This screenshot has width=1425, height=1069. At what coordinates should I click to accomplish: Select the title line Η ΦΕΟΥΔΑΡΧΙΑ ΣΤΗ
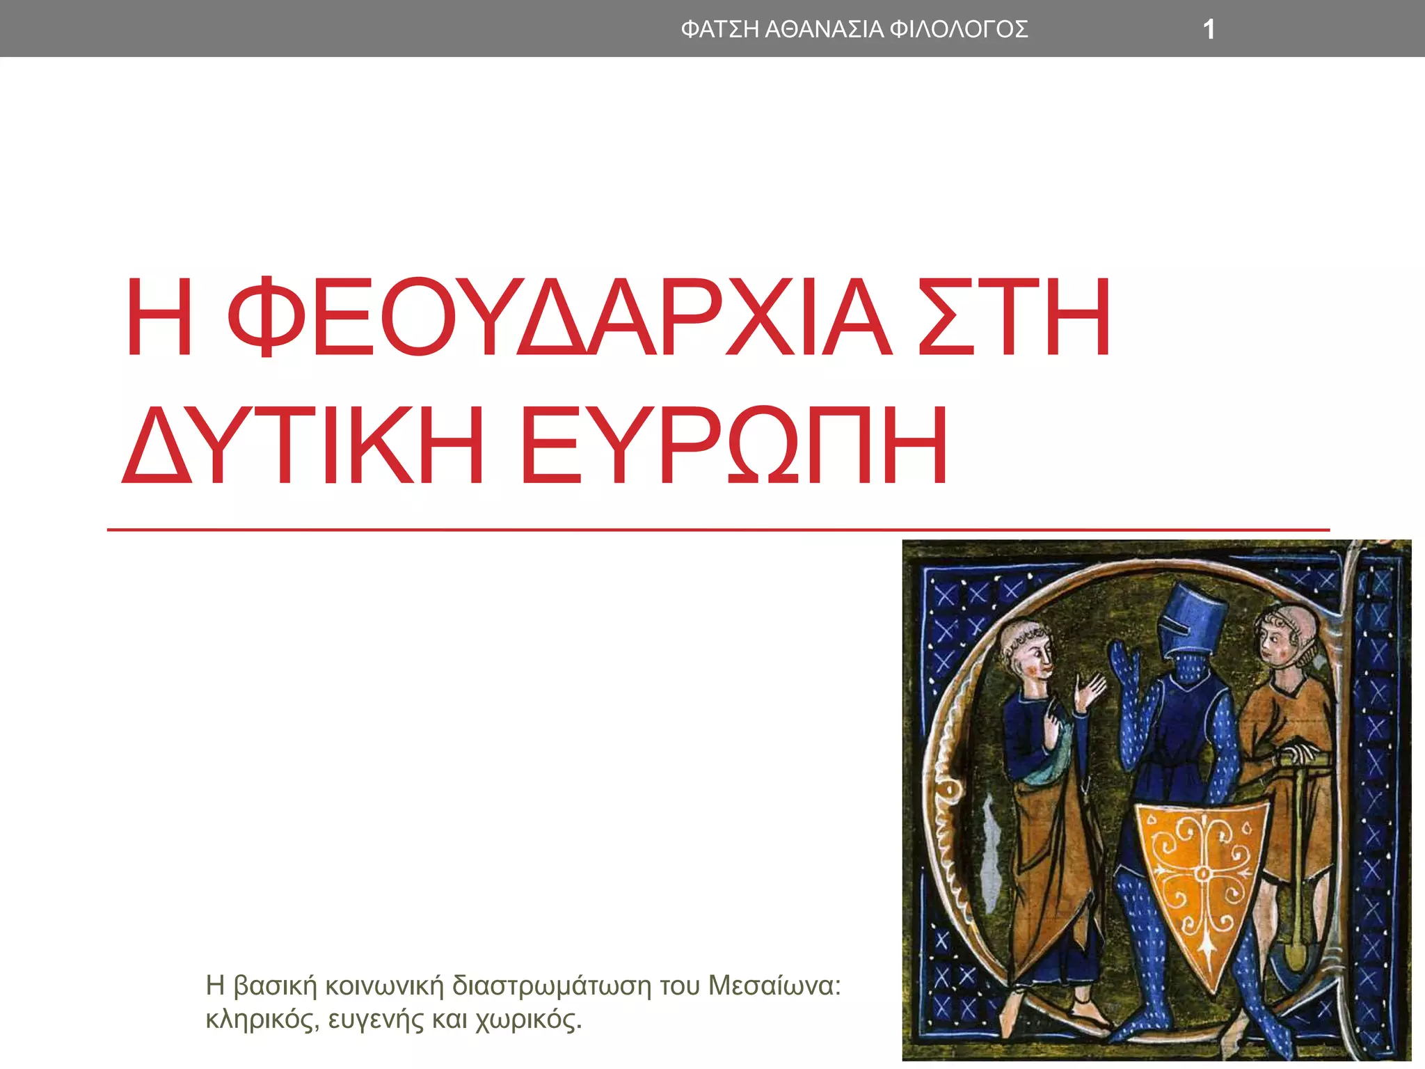616,317
